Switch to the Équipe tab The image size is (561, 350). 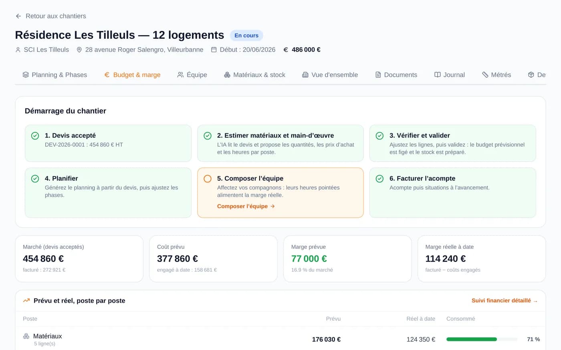tap(192, 75)
